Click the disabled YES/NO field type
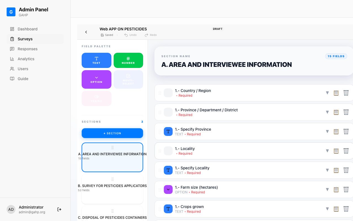Viewport: 353px width, 221px height. click(96, 98)
